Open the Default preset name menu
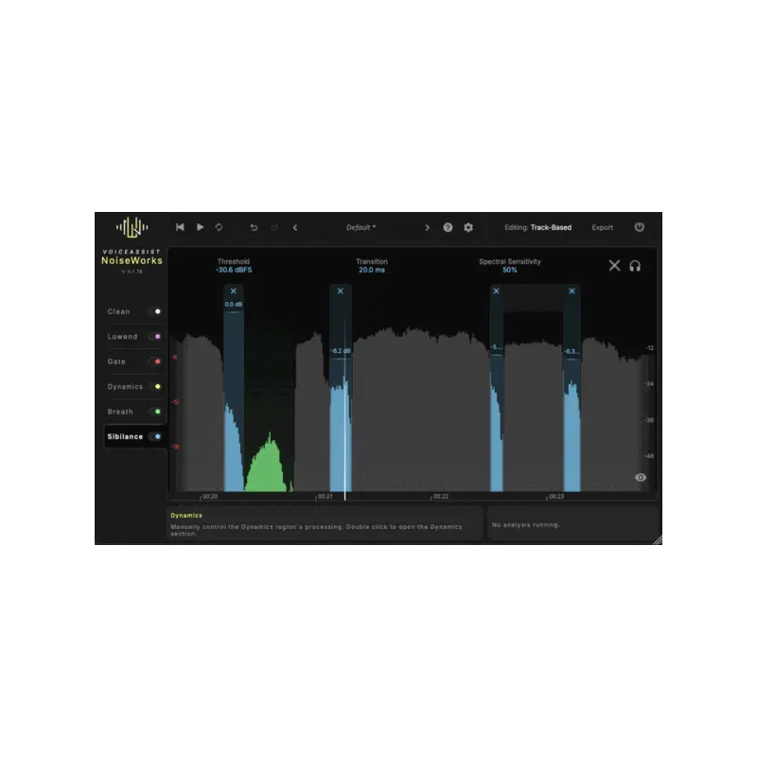The height and width of the screenshot is (757, 757). (361, 227)
